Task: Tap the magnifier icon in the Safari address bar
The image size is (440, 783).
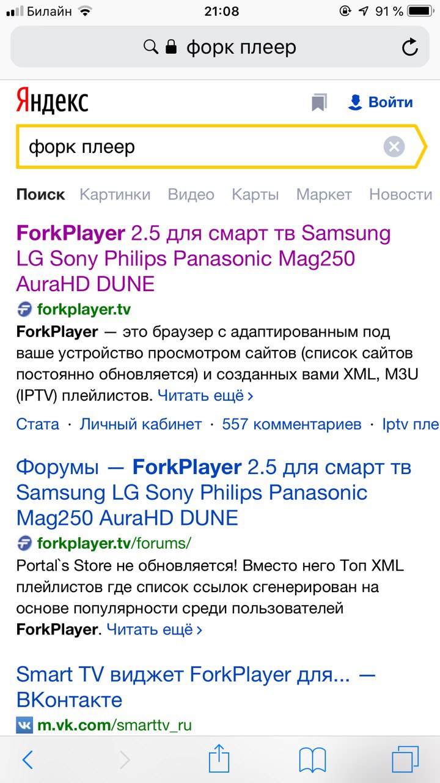Action: (150, 47)
